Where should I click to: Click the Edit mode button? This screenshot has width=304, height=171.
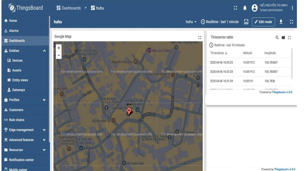[x=263, y=22]
